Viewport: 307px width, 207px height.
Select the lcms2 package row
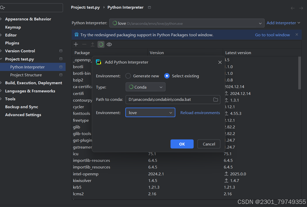point(185,194)
